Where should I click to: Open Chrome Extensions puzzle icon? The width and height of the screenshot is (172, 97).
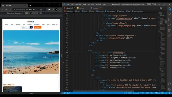pyautogui.click(x=49, y=10)
